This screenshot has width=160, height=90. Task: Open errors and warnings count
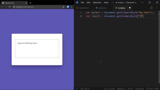click(85, 89)
